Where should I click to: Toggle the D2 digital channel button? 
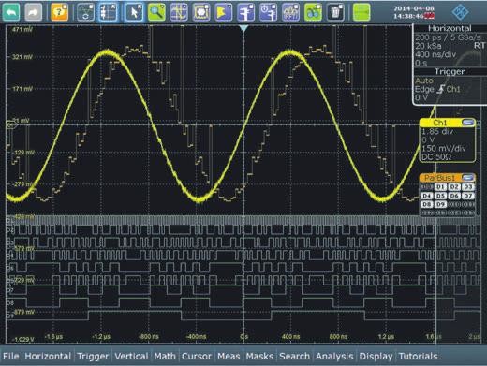pos(454,187)
